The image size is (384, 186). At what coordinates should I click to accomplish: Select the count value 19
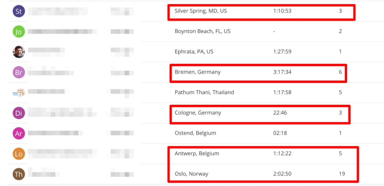(x=341, y=174)
